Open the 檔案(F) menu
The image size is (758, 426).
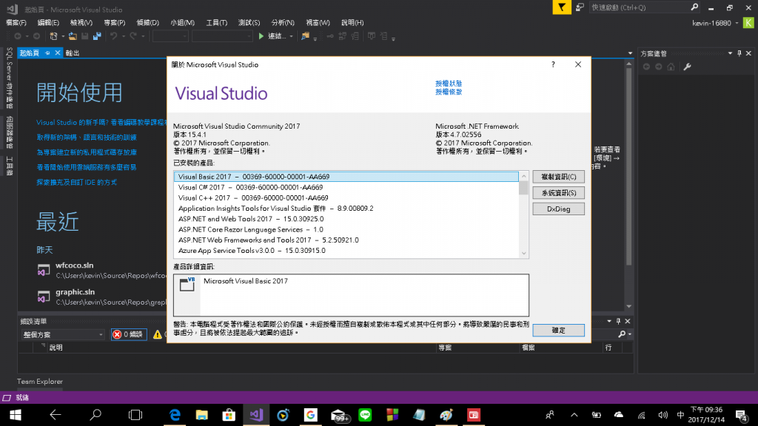pyautogui.click(x=16, y=23)
